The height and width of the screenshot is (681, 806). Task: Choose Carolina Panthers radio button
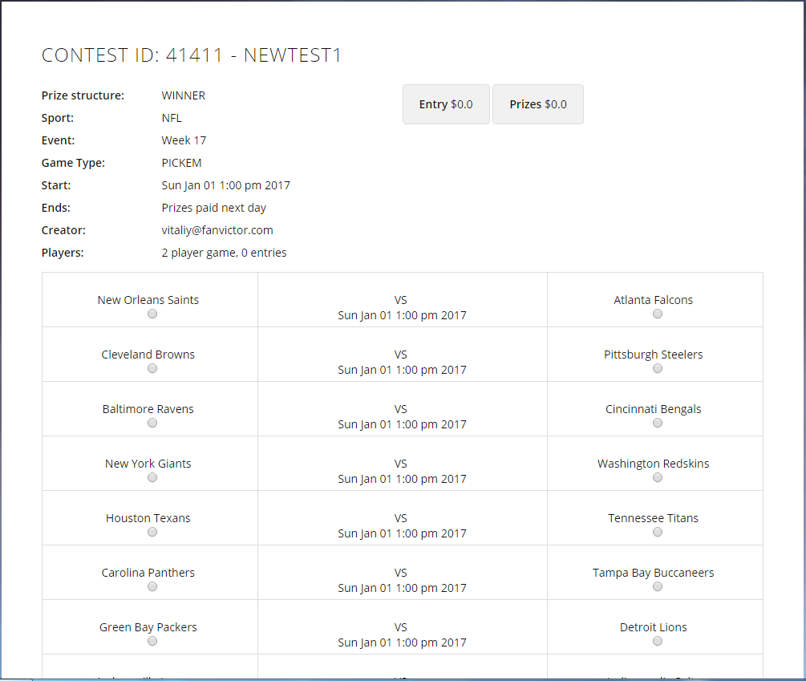[152, 586]
